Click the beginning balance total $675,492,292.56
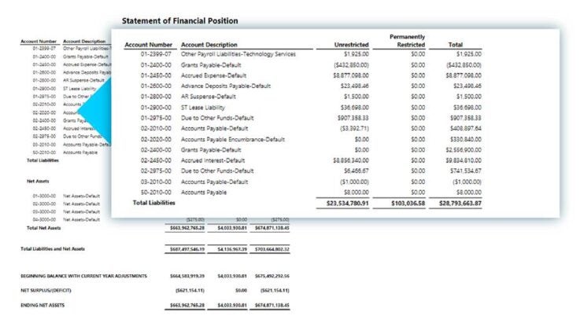Screen dimensions: 584x323 point(272,276)
